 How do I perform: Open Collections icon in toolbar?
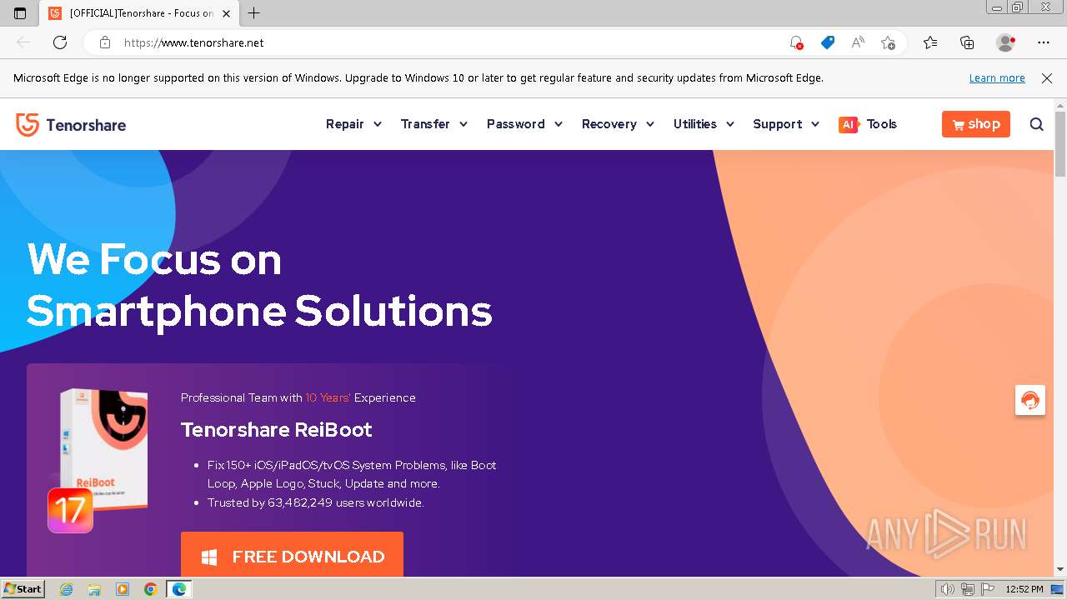click(x=967, y=42)
